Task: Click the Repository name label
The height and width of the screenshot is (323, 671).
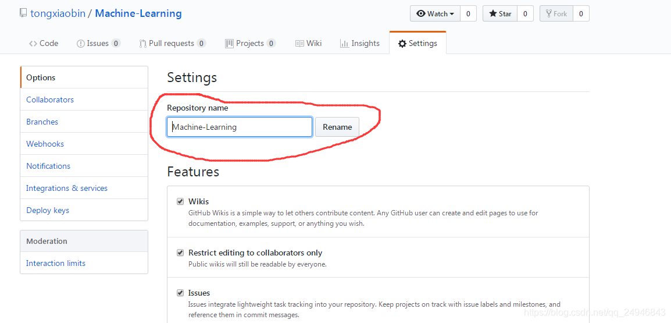Action: (197, 108)
